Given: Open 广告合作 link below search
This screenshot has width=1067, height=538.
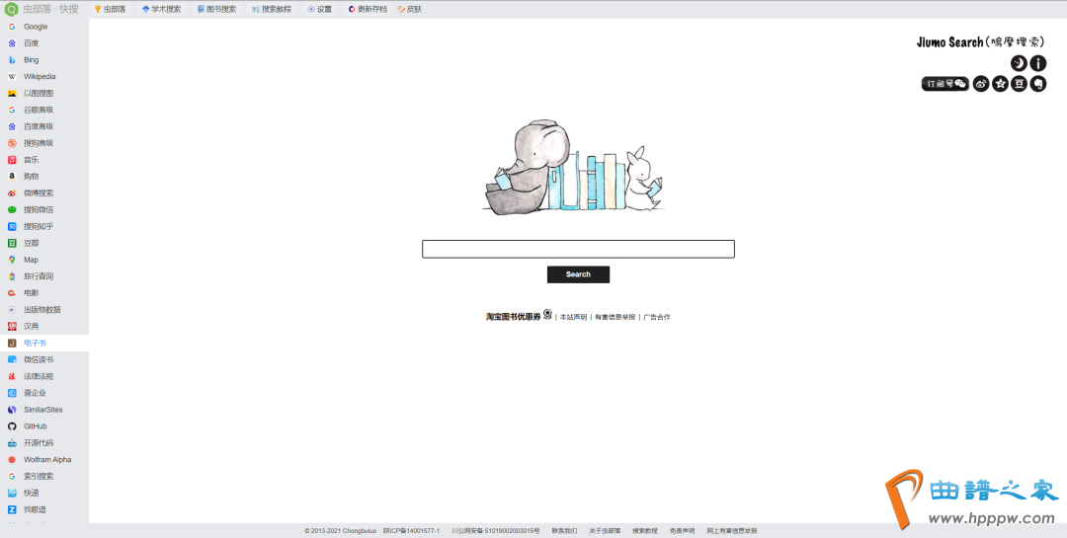Looking at the screenshot, I should point(656,317).
